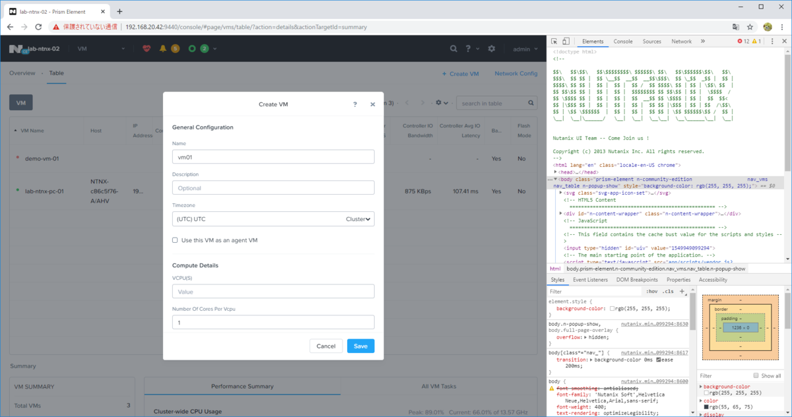Click DevTools error count indicator
This screenshot has width=792, height=417.
coord(743,41)
